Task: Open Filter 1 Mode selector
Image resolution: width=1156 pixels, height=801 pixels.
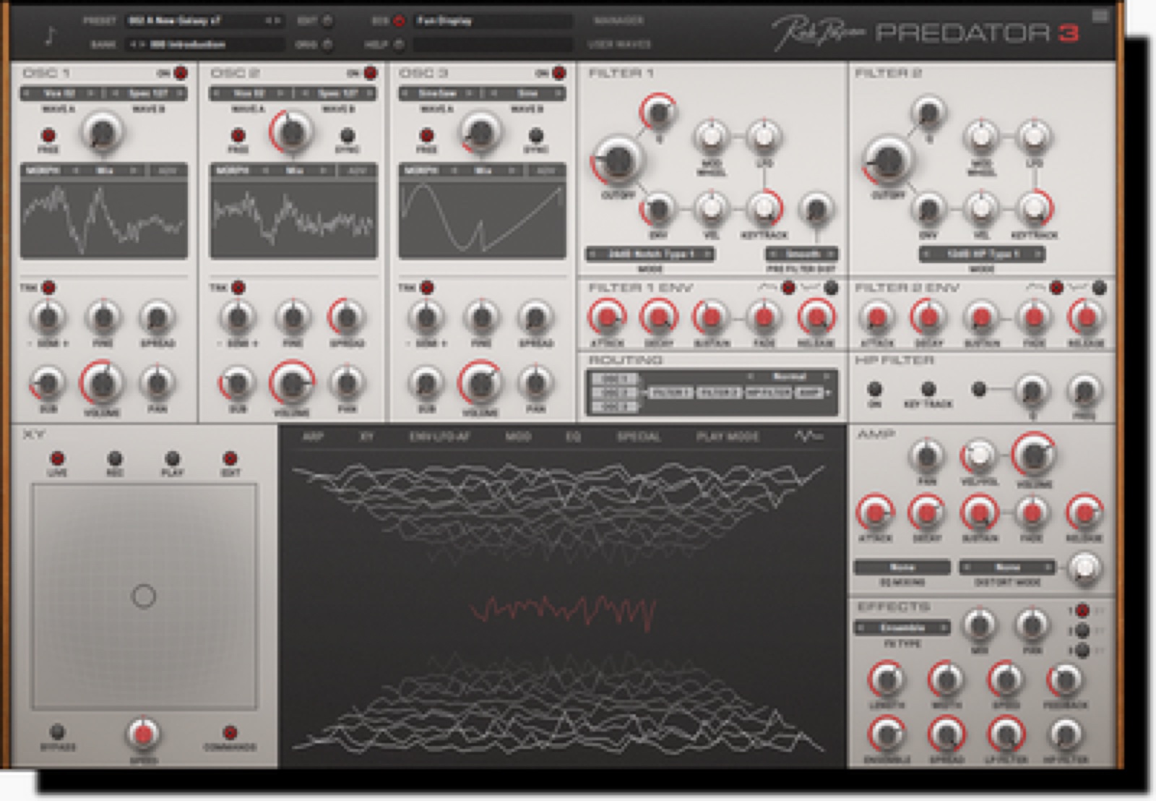Action: coord(650,254)
